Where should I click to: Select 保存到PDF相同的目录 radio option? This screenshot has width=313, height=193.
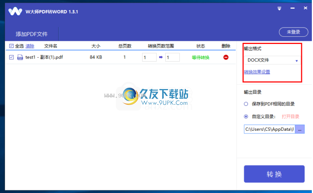pos(246,104)
